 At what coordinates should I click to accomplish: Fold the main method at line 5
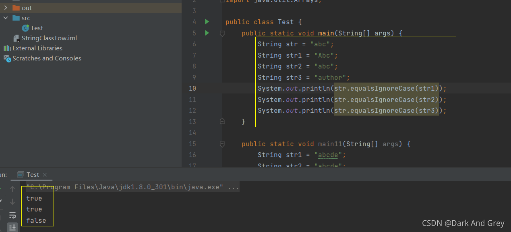[x=222, y=33]
